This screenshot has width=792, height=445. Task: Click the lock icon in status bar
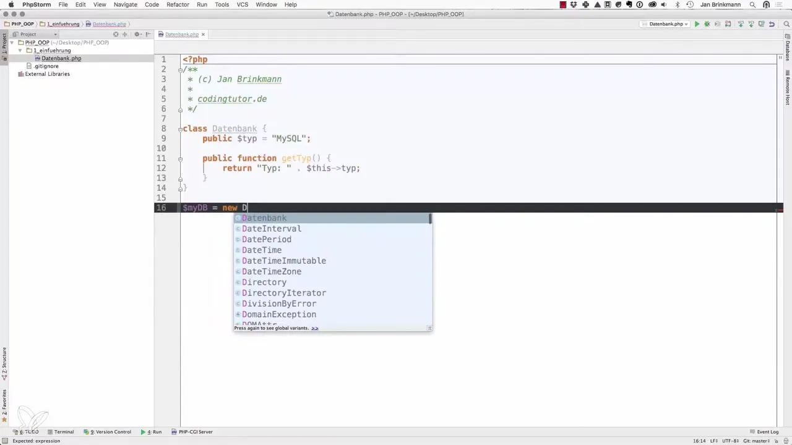(x=777, y=441)
